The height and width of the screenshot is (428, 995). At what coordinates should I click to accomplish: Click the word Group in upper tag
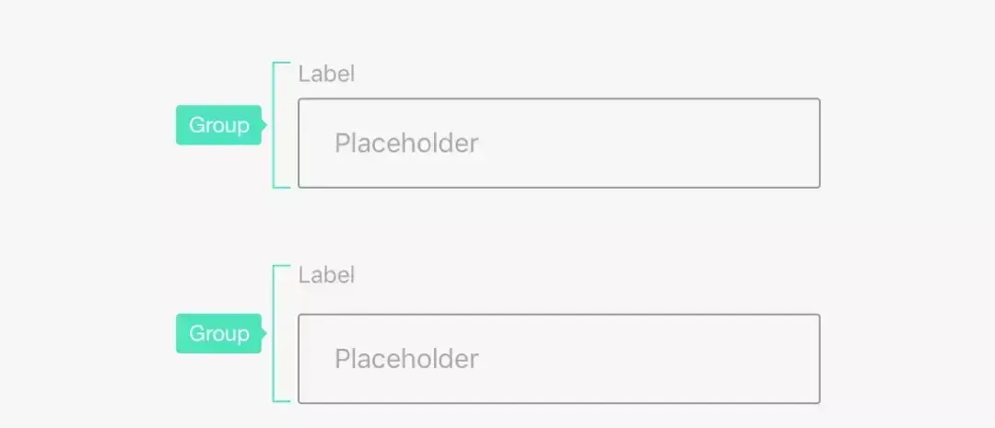click(218, 125)
